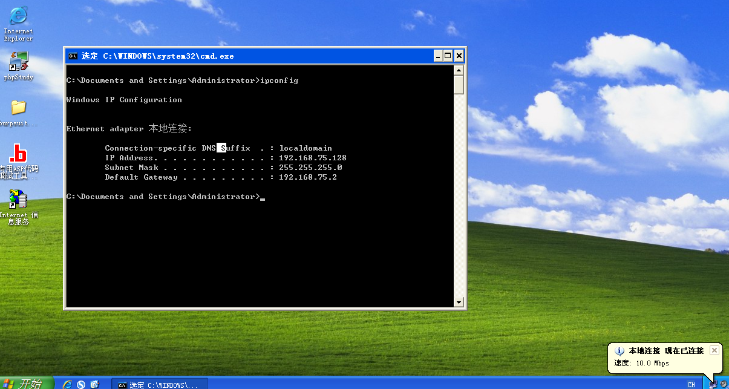The height and width of the screenshot is (389, 729).
Task: Click the 开始 Start button
Action: 27,383
